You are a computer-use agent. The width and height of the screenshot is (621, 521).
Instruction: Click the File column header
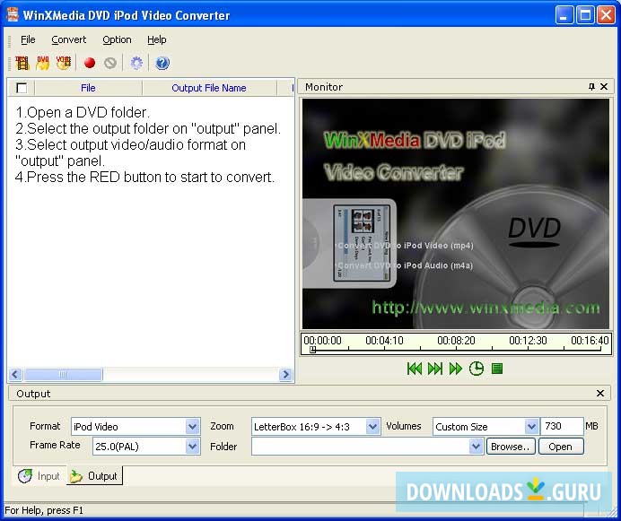tap(88, 88)
